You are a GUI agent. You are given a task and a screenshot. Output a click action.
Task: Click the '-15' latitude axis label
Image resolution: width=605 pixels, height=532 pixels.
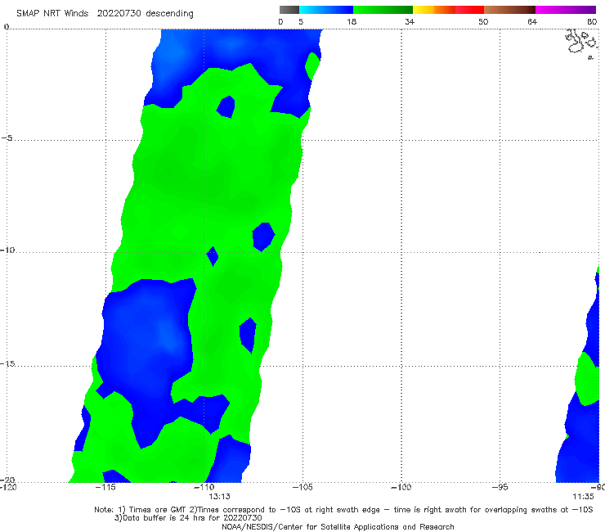(7, 363)
